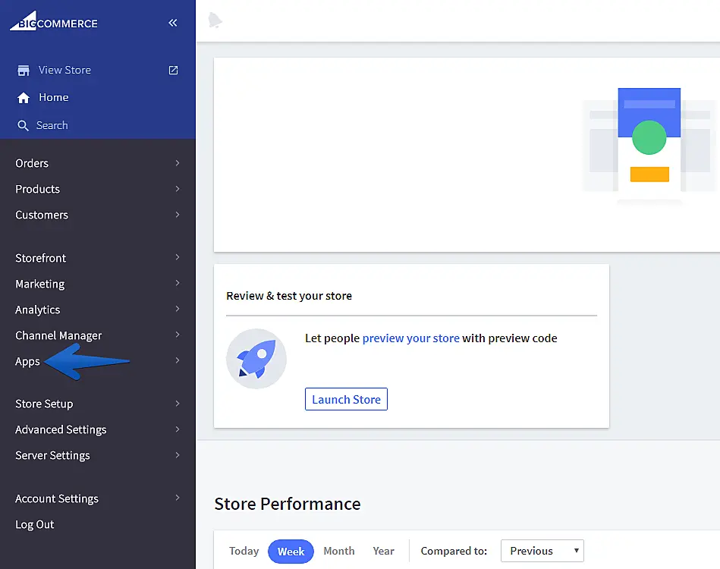Expand the Storefront menu chevron
The height and width of the screenshot is (569, 720).
tap(178, 258)
